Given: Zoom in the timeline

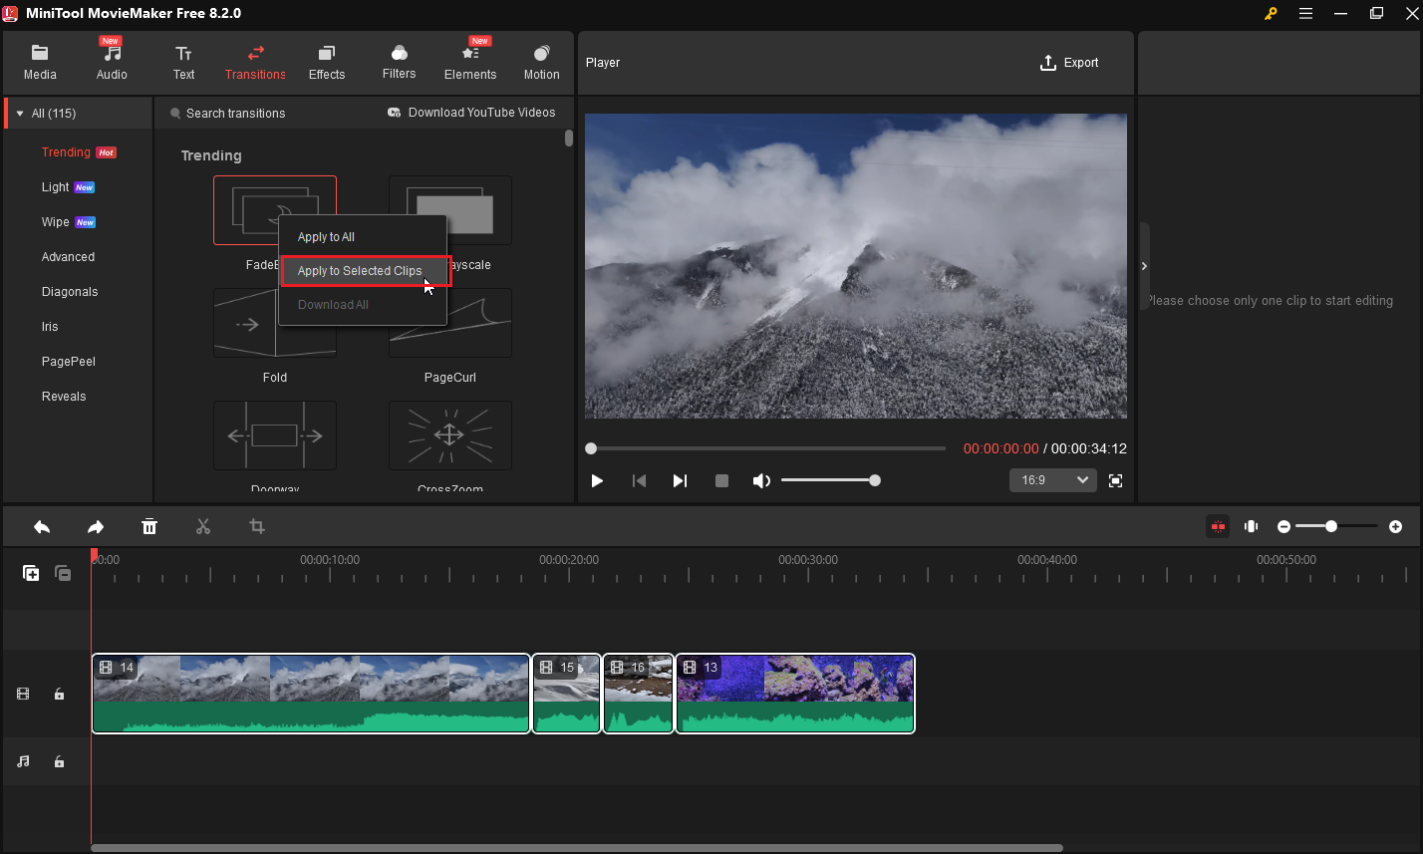Looking at the screenshot, I should click(1395, 526).
